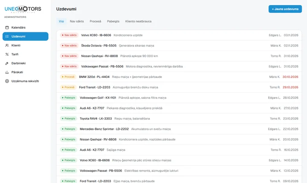
Task: Open Ford Transit Eļļas maiņa task
Action: pos(179,180)
